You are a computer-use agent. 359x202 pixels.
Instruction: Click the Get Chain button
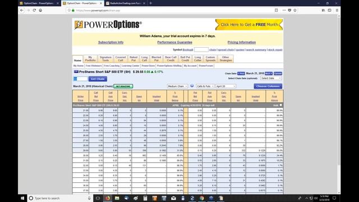98,79
